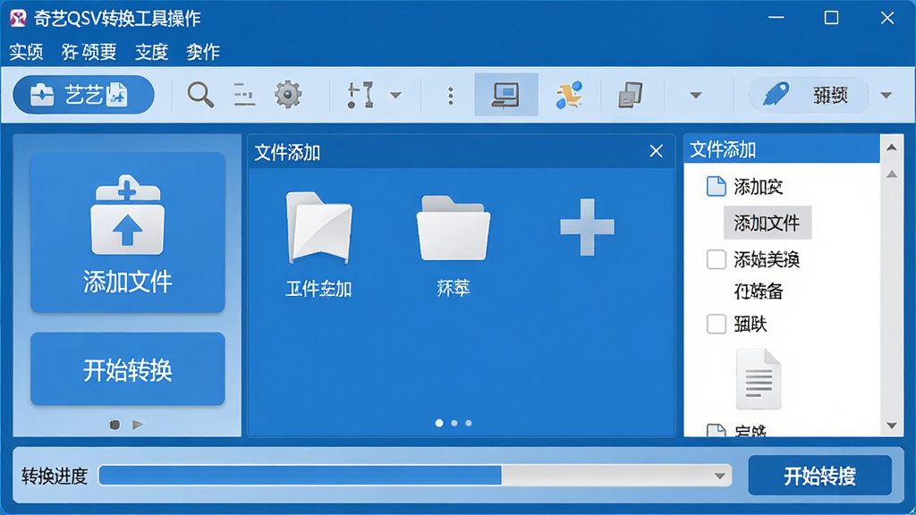Viewport: 916px width, 515px height.
Task: Click the orange and blue figure icon
Action: [569, 95]
